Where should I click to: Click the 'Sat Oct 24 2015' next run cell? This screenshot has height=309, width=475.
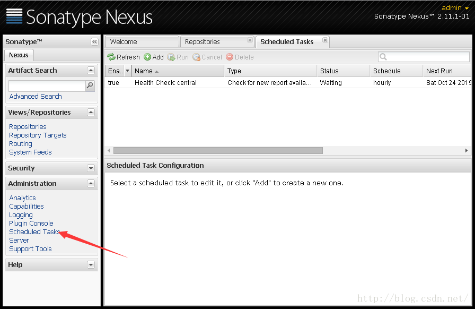point(448,83)
